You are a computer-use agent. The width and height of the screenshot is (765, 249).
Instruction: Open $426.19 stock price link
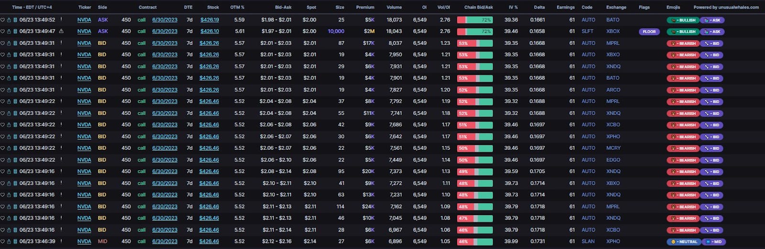(209, 20)
